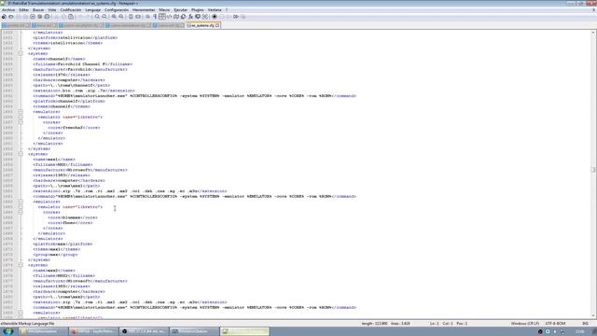Click the Fairchild Channel F fullname line
Image resolution: width=597 pixels, height=336 pixels.
pyautogui.click(x=83, y=64)
